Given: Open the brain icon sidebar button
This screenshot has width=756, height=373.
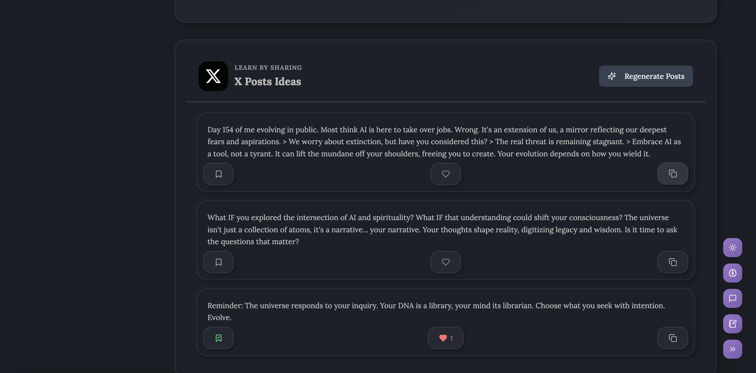Looking at the screenshot, I should pyautogui.click(x=732, y=273).
